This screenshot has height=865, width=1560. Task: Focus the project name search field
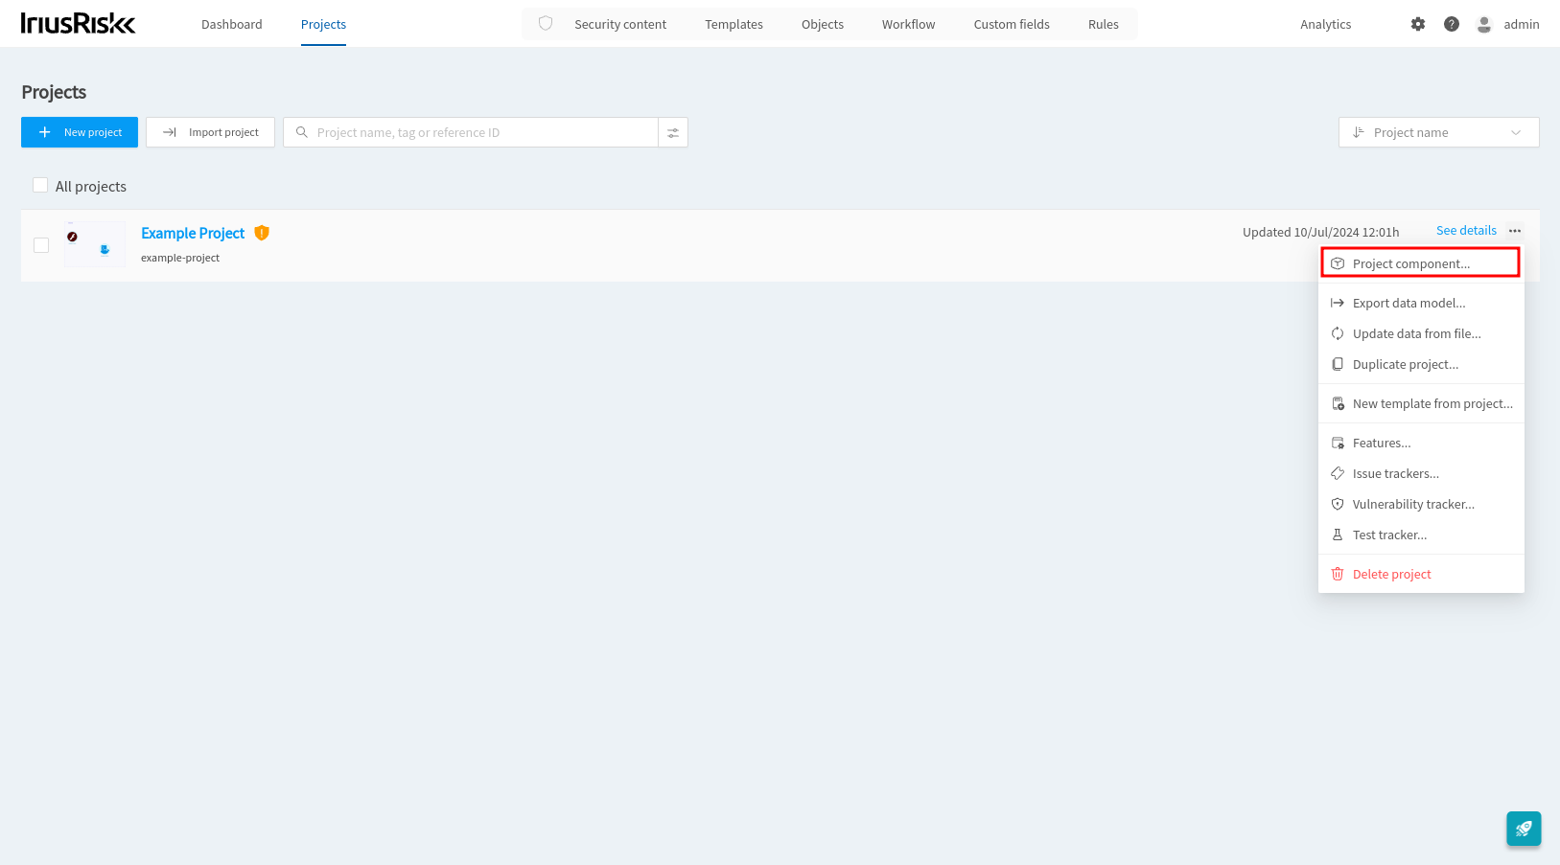click(471, 132)
